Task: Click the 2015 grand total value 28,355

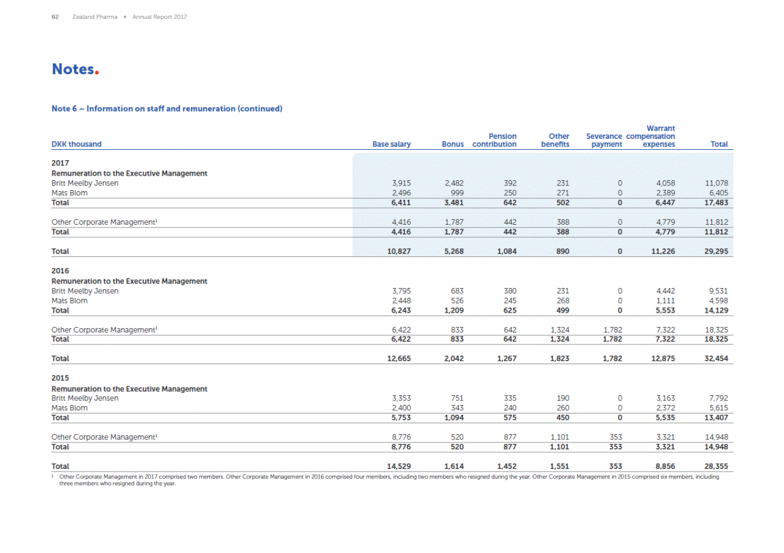Action: [716, 466]
